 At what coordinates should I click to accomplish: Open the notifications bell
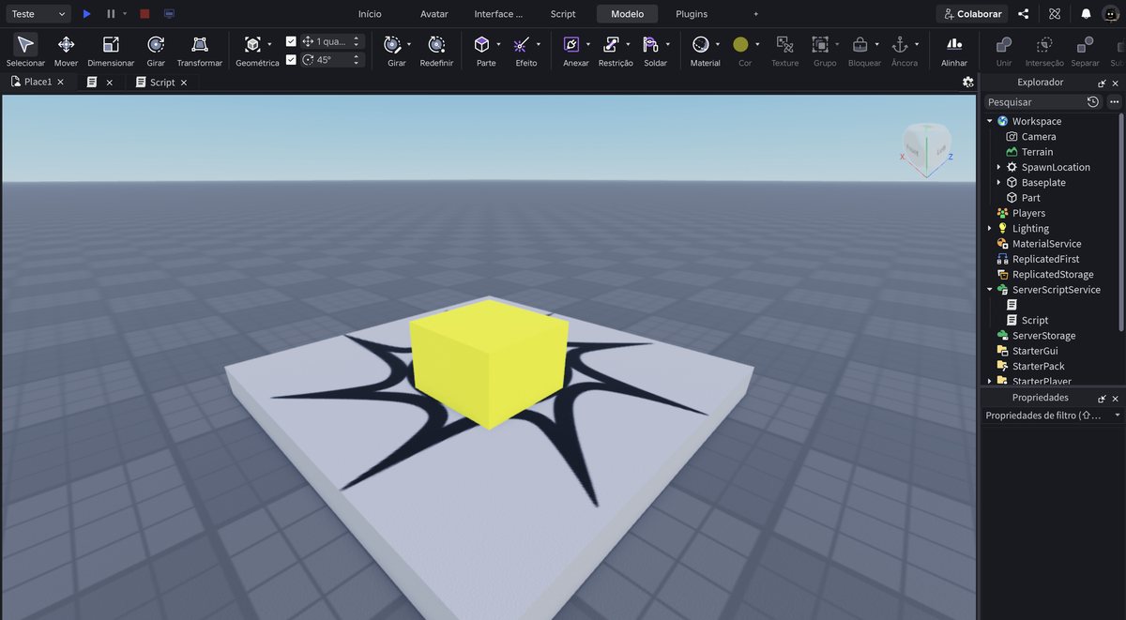(x=1086, y=14)
